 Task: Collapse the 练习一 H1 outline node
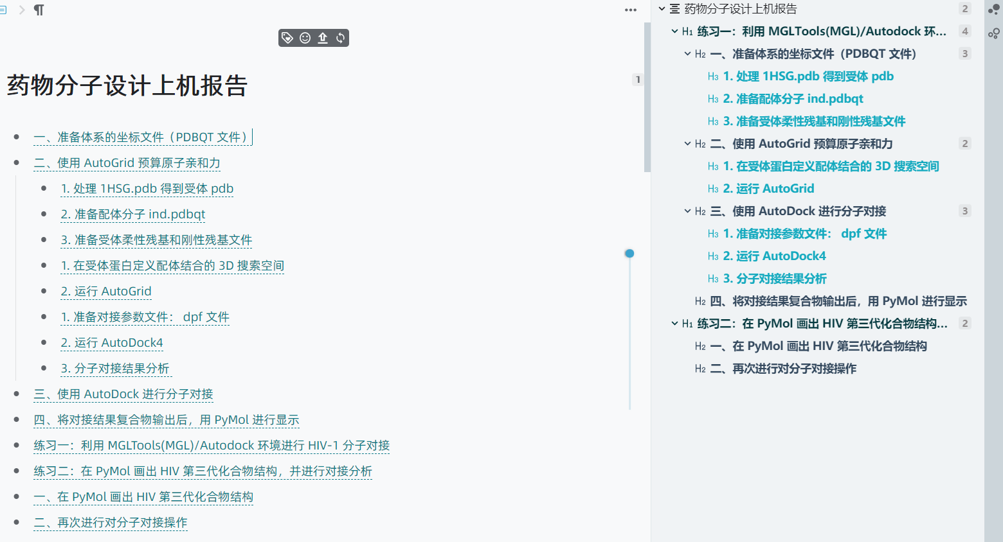pyautogui.click(x=674, y=31)
